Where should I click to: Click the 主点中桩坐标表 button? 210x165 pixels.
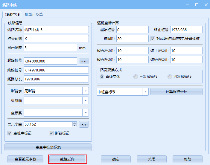tap(48, 147)
